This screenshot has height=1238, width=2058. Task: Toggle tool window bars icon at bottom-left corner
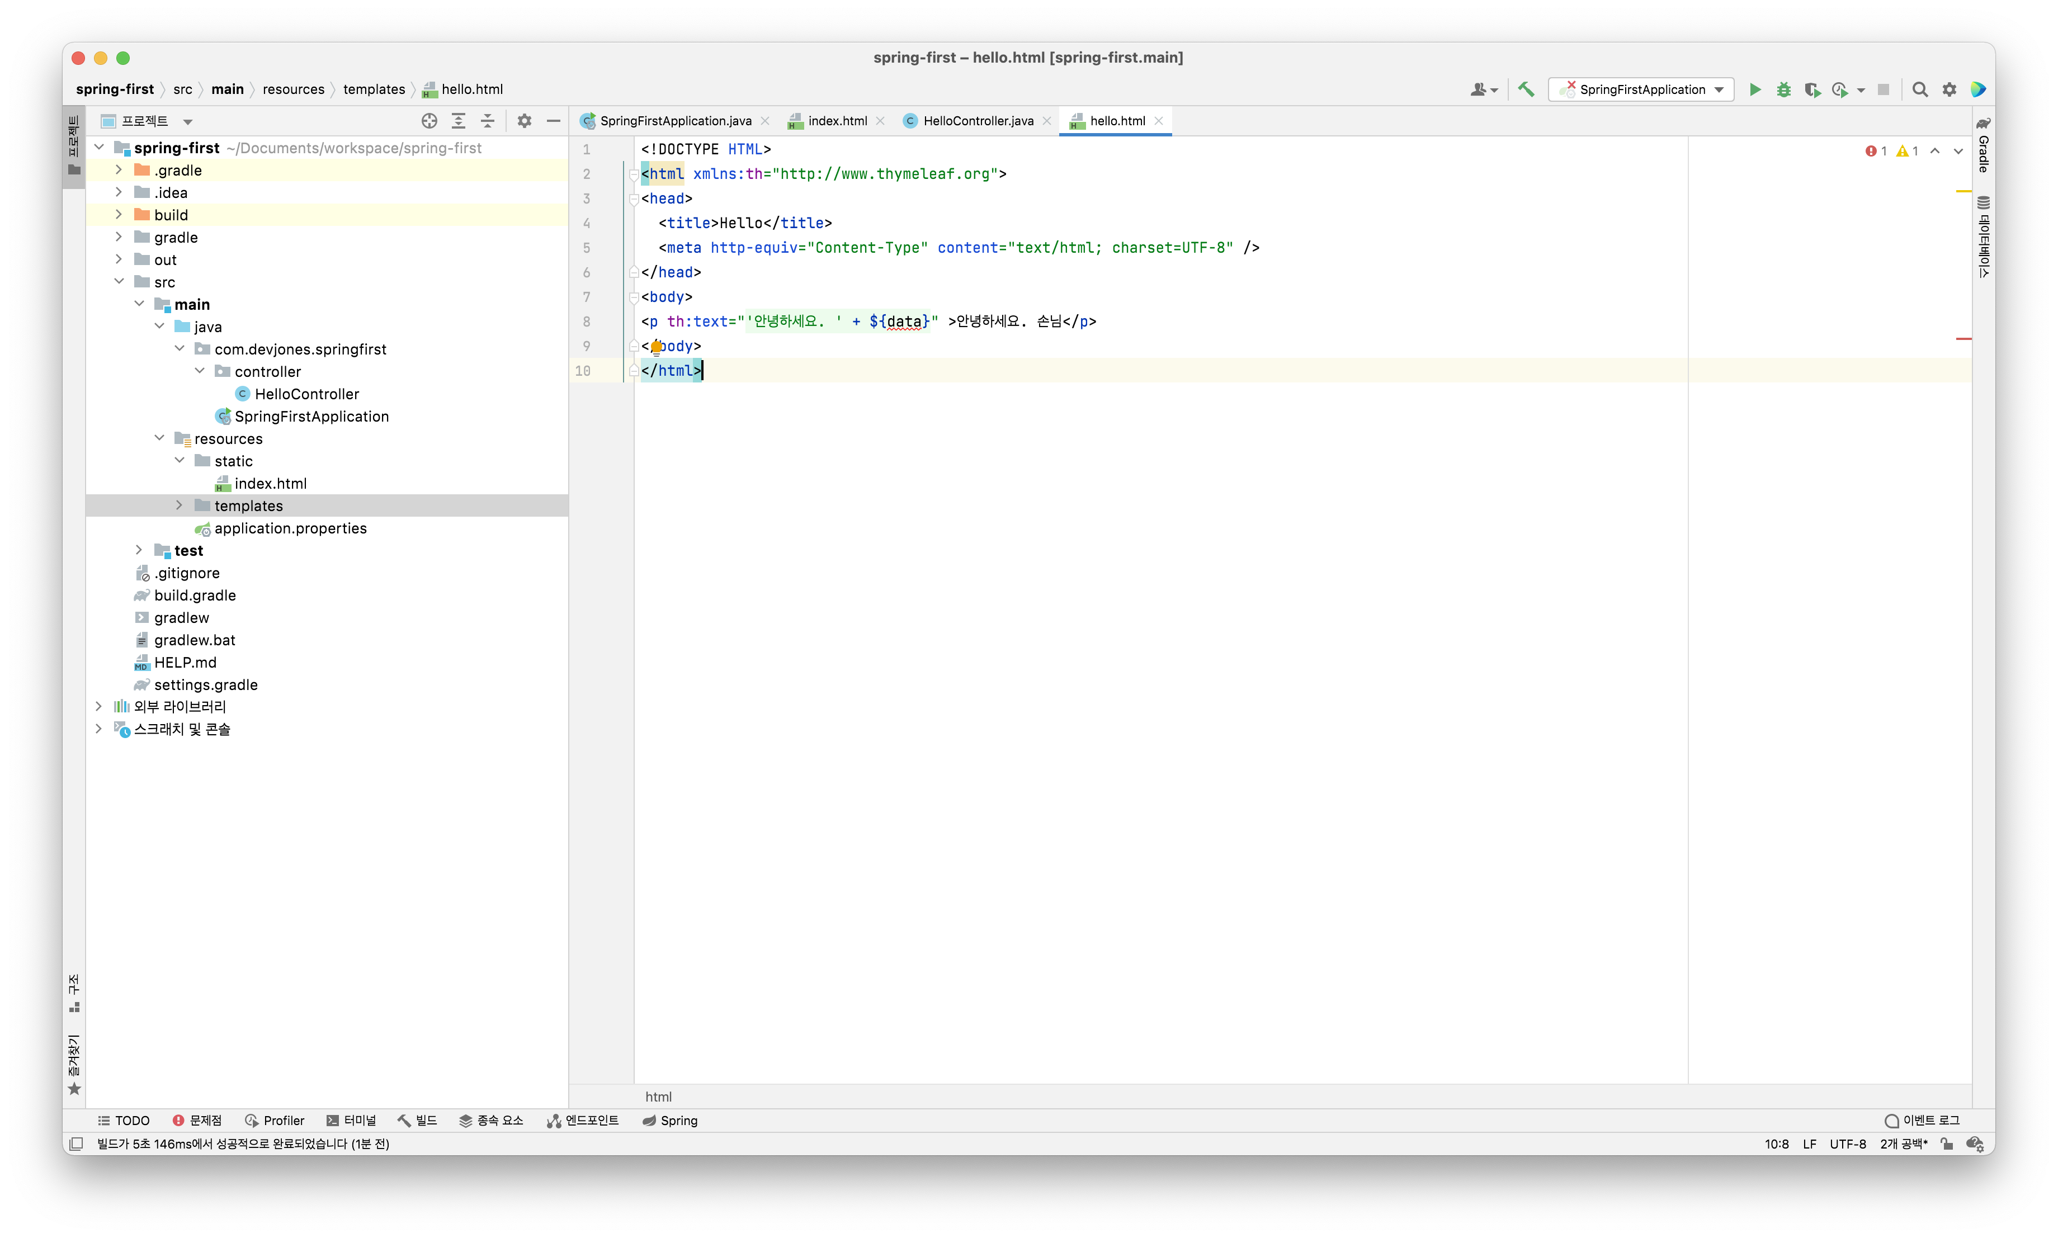point(76,1144)
